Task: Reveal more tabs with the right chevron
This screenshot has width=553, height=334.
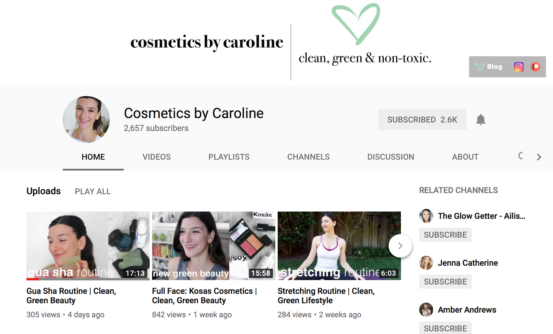Action: click(x=539, y=157)
